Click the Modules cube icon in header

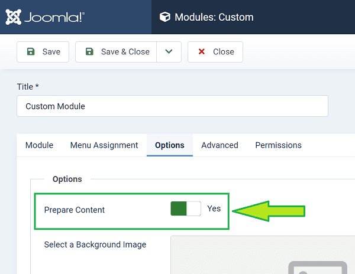[x=165, y=17]
